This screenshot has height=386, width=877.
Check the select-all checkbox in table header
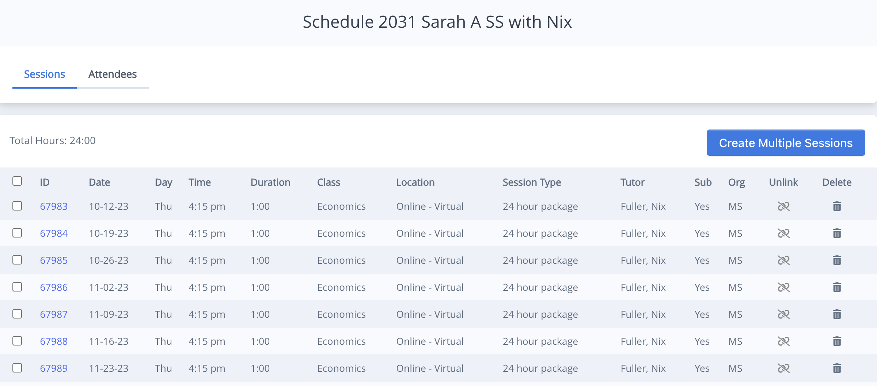(x=17, y=181)
